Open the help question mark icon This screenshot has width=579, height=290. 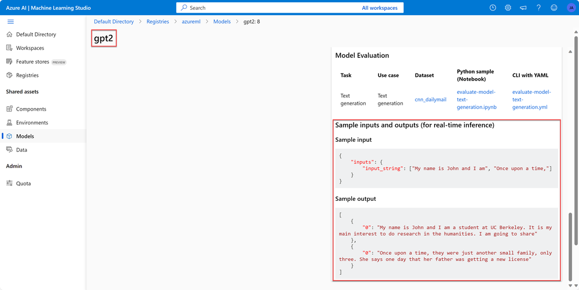(x=538, y=8)
